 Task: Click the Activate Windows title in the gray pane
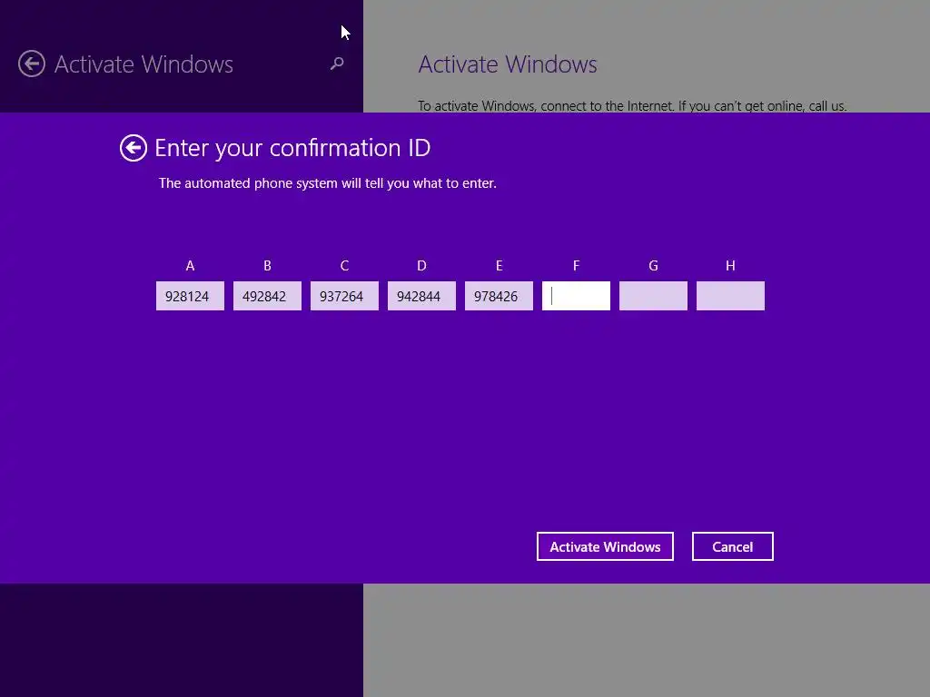pyautogui.click(x=508, y=64)
